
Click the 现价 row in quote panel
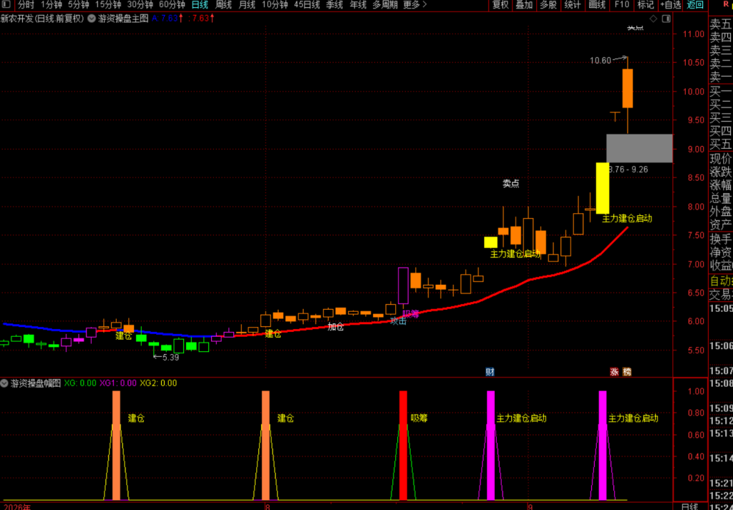click(721, 158)
